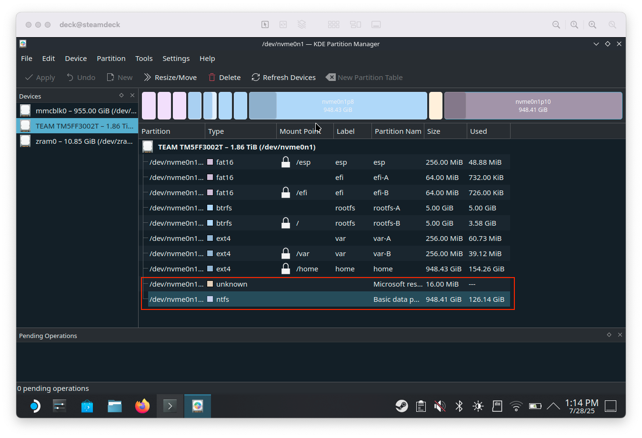The width and height of the screenshot is (642, 438).
Task: Click the lock icon on the /var row
Action: (286, 253)
